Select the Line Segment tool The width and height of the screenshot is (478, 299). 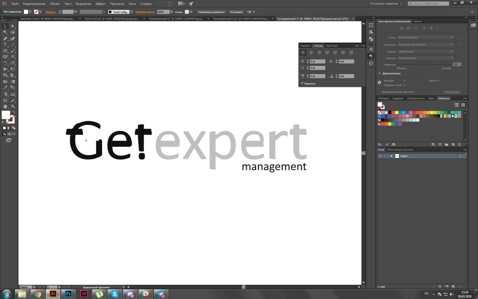pos(13,45)
